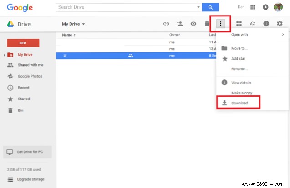Open the Bin folder
The height and width of the screenshot is (188, 290).
[20, 110]
